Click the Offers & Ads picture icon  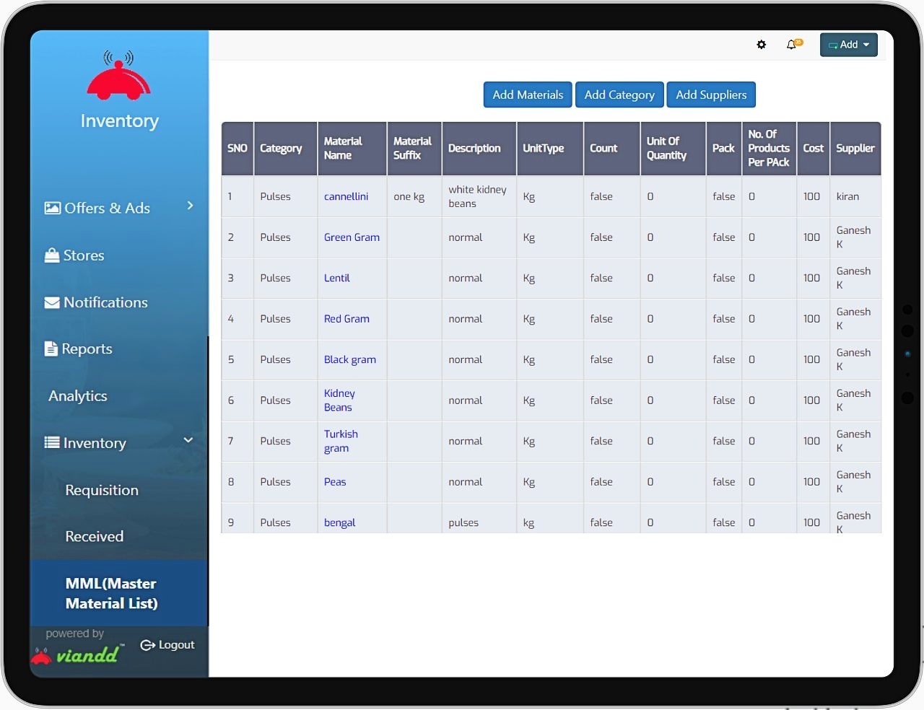pos(53,208)
